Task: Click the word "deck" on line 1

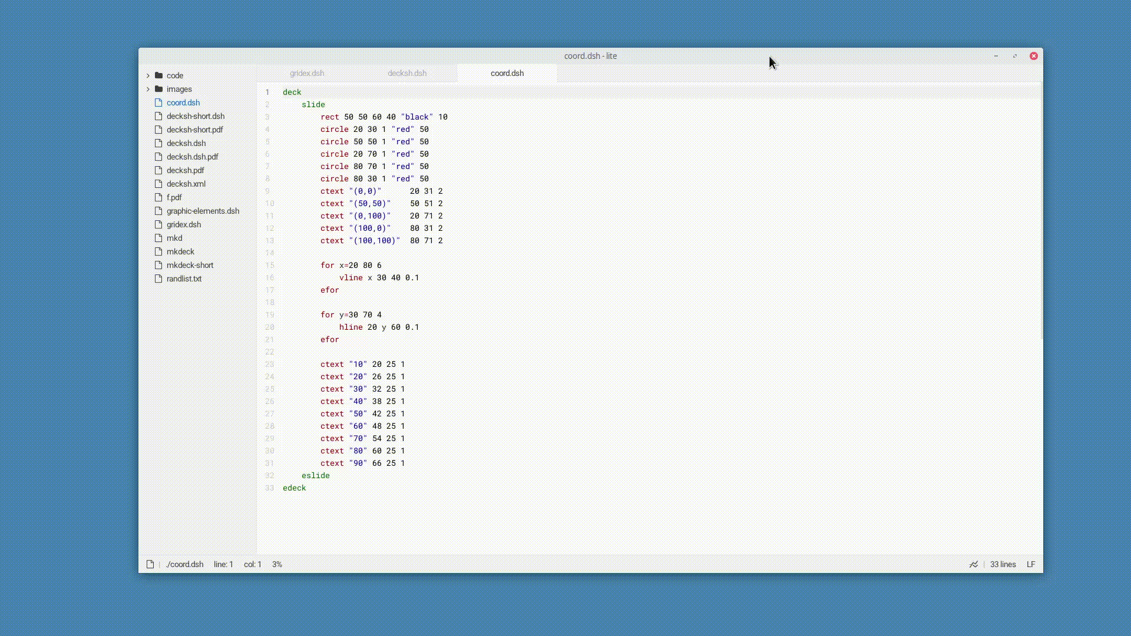Action: [x=292, y=92]
